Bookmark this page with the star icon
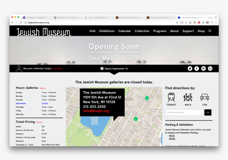Image resolution: width=228 pixels, height=160 pixels. (177, 22)
